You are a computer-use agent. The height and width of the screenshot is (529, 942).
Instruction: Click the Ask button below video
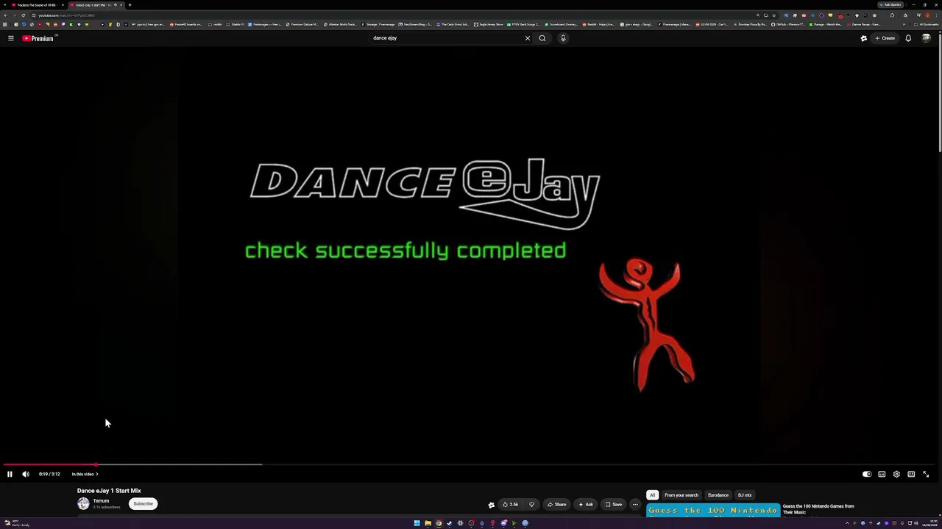point(585,504)
